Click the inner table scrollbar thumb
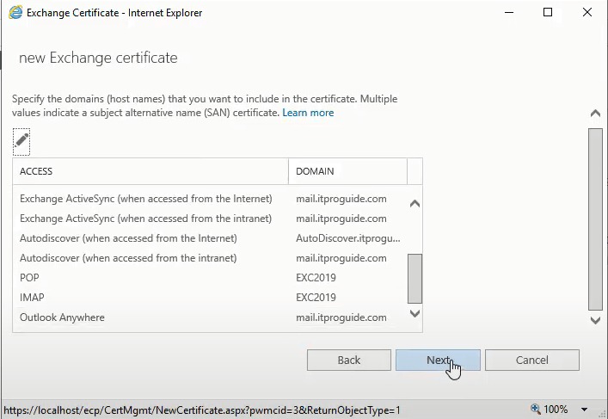Screen dimensions: 608x419 [415, 279]
